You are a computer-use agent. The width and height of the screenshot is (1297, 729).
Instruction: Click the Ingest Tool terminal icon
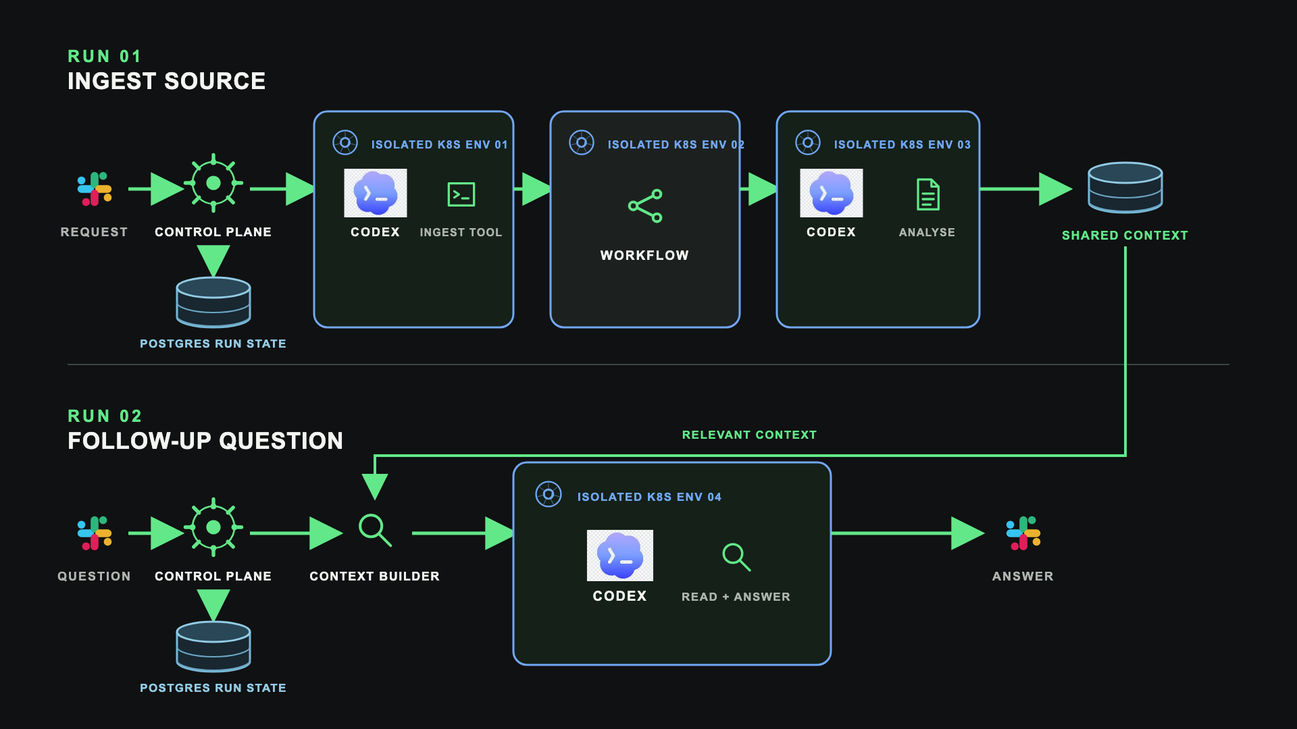(461, 194)
